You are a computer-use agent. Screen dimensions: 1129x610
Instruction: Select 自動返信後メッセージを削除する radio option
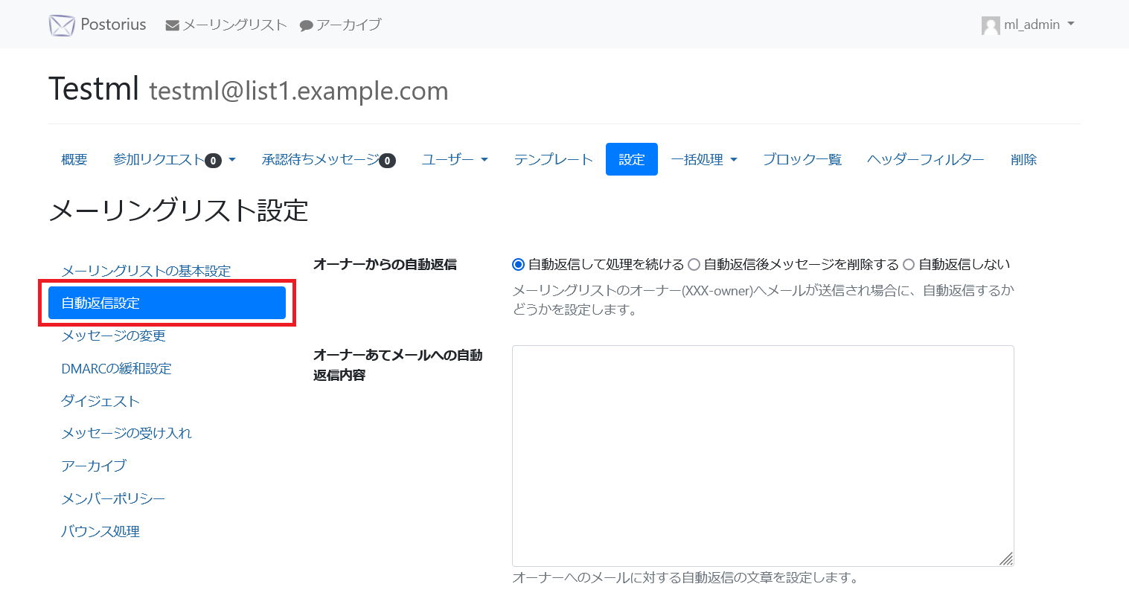tap(694, 264)
